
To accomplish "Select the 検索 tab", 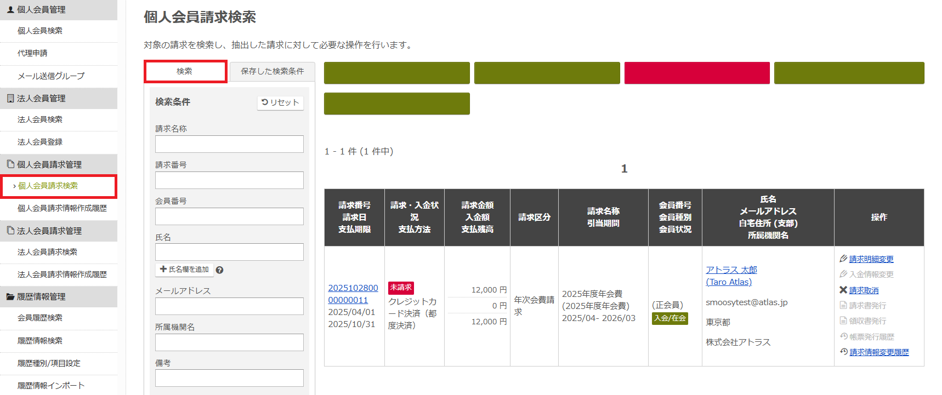I will click(x=185, y=72).
